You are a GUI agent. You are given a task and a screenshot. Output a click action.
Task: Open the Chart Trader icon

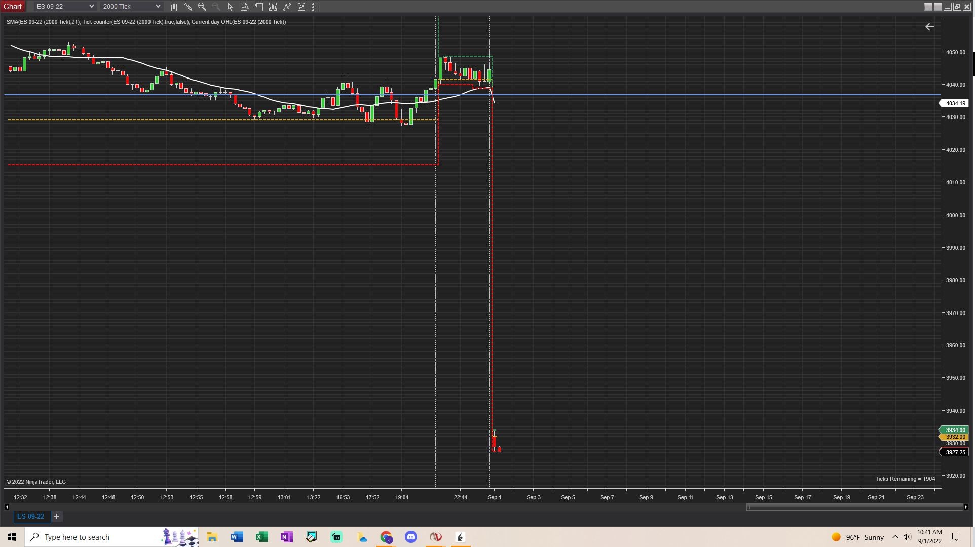click(x=259, y=7)
